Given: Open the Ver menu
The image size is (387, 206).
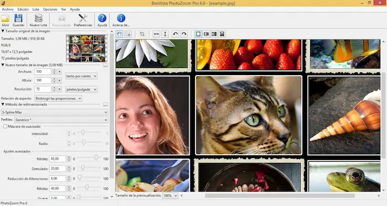Looking at the screenshot, I should click(x=64, y=9).
